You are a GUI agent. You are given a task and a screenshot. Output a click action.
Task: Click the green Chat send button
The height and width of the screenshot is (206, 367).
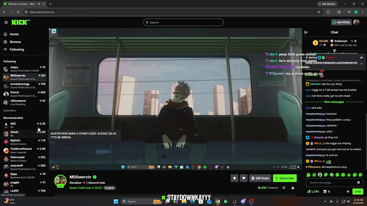(x=358, y=191)
